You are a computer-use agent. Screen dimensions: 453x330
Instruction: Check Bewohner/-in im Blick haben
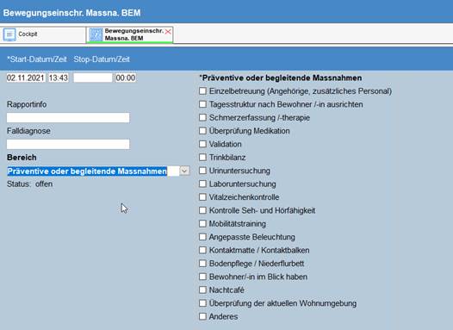point(202,277)
